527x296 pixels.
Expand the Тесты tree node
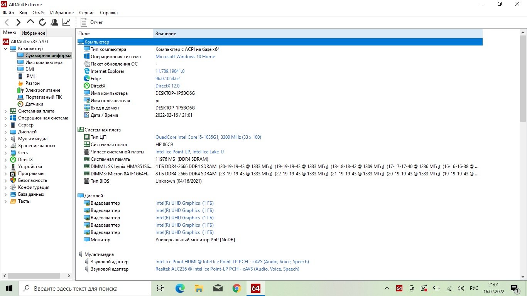coord(5,202)
